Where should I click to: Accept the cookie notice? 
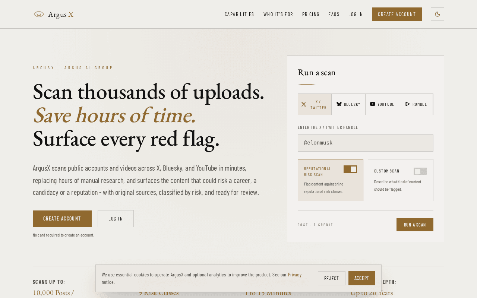[362, 278]
